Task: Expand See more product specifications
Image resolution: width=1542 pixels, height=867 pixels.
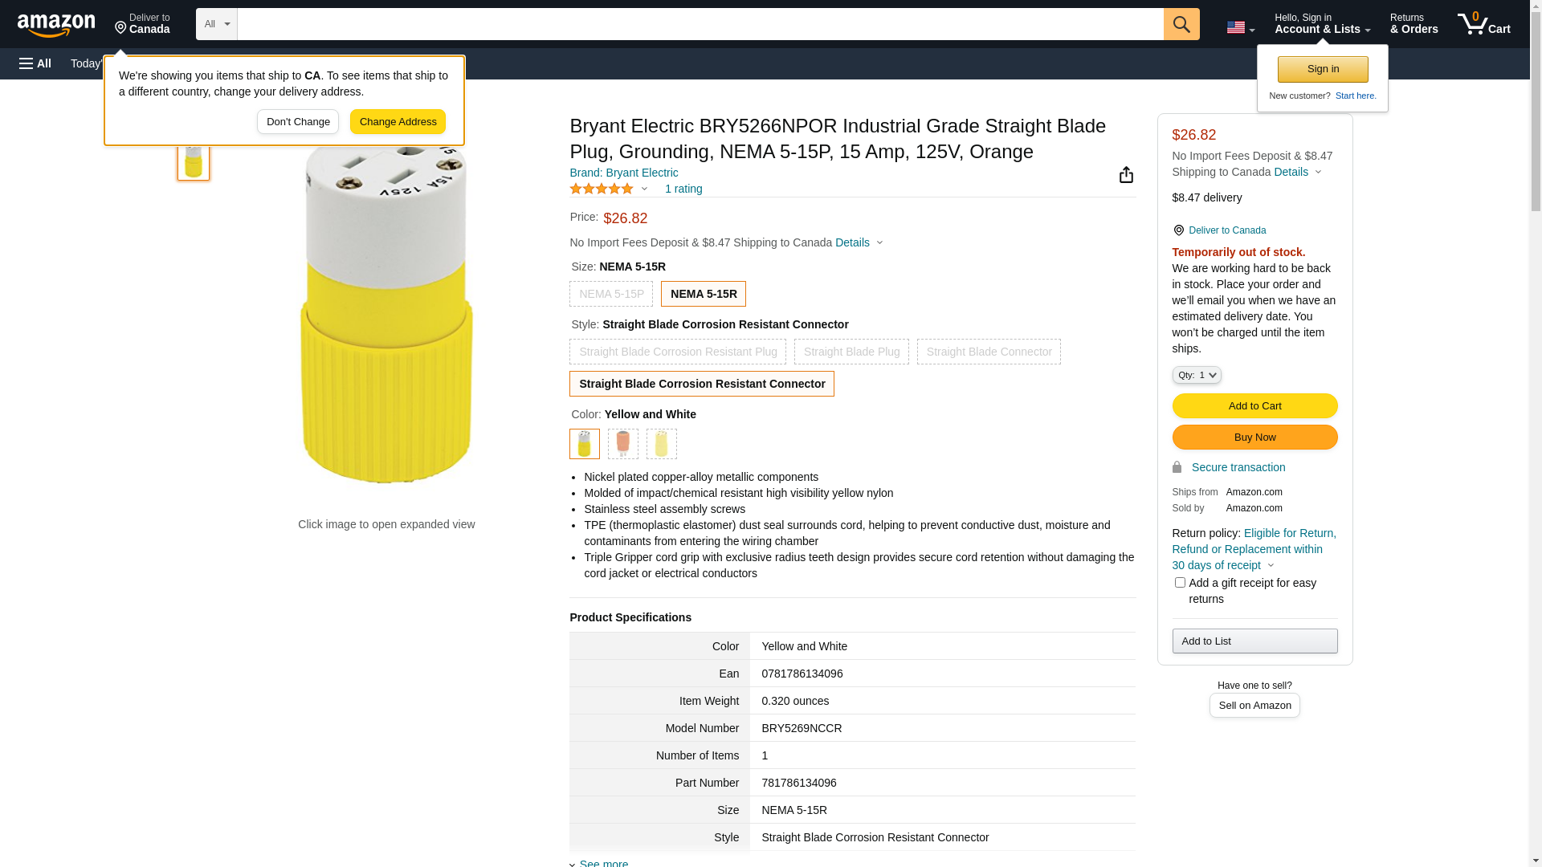Action: click(x=602, y=862)
